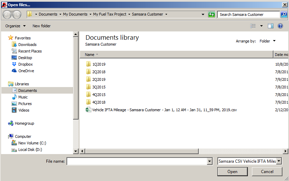This screenshot has width=289, height=181.
Task: Click the Homegroup icon
Action: [x=11, y=123]
